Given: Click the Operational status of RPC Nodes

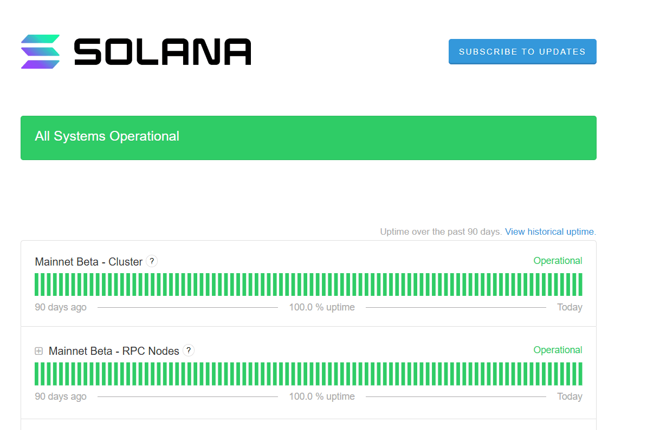Looking at the screenshot, I should (x=558, y=350).
